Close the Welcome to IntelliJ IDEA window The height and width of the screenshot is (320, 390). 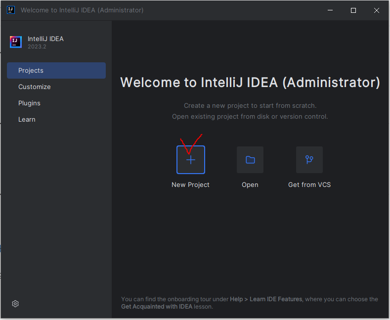pos(377,10)
